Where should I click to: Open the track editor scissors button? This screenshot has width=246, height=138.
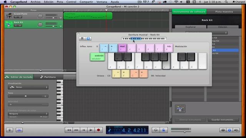pos(19,130)
